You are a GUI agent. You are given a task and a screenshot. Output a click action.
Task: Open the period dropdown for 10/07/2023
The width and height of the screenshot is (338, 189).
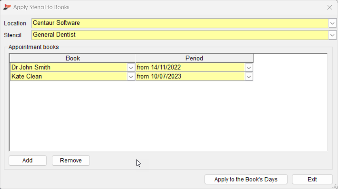[249, 77]
